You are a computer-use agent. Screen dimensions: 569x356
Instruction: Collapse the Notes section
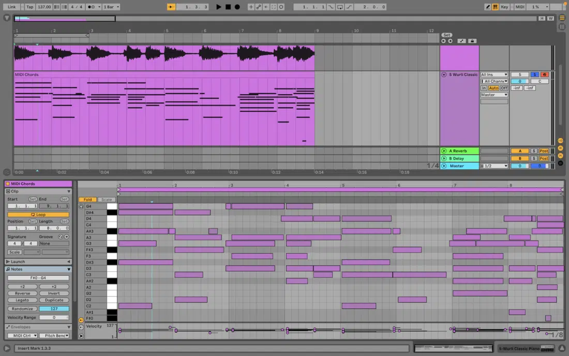coord(69,269)
